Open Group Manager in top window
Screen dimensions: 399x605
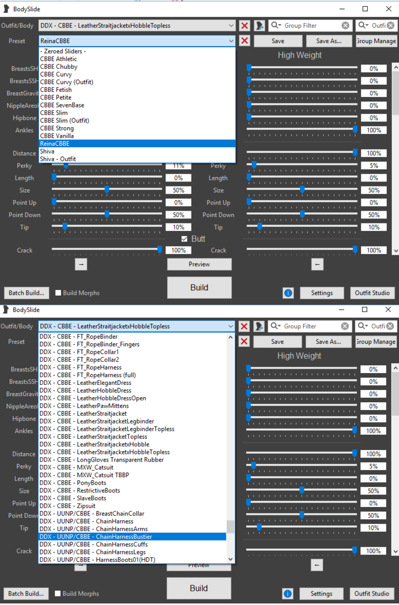[x=376, y=41]
